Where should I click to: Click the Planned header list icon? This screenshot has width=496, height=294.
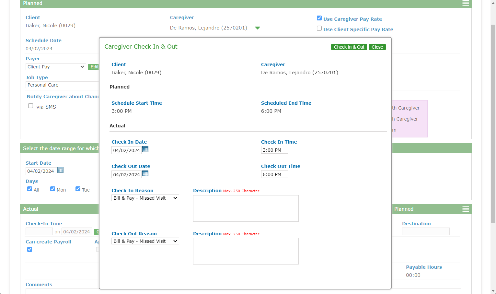[x=465, y=3]
